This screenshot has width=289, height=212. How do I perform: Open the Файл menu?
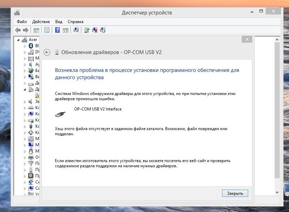(x=22, y=22)
